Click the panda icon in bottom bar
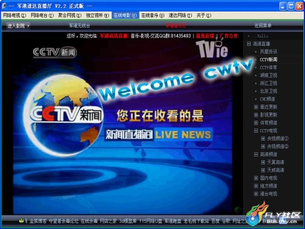305x229 pixels. pyautogui.click(x=21, y=220)
